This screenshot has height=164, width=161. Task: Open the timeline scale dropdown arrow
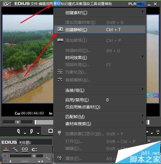39,161
